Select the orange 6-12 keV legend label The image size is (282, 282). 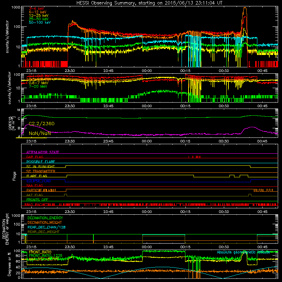tap(38, 12)
